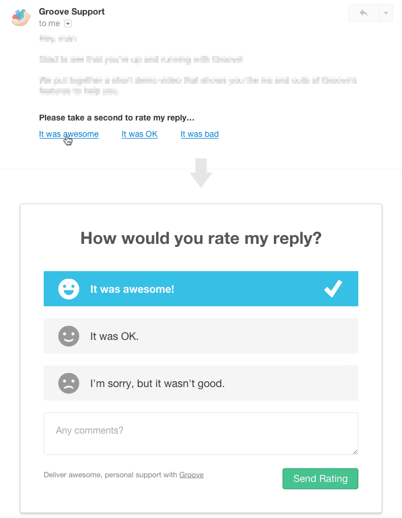Expand the 'to me' recipient details
Screen dimensions: 402x518
point(68,24)
